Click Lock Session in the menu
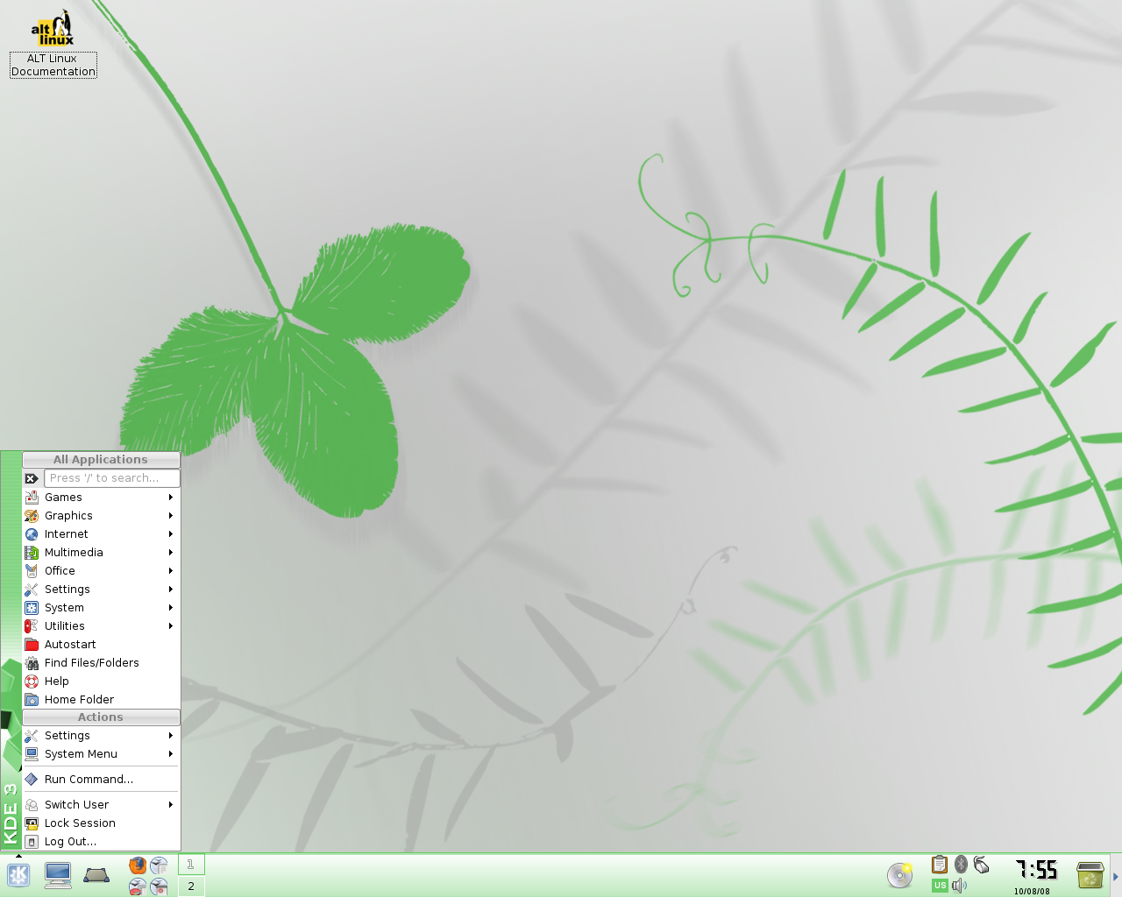Viewport: 1122px width, 897px height. click(x=101, y=823)
